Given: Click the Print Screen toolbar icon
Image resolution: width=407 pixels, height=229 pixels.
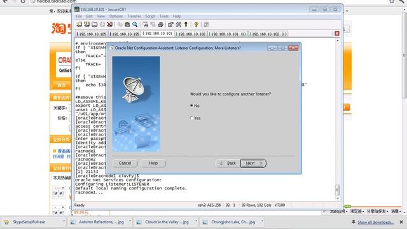Looking at the screenshot, I should coord(146,24).
